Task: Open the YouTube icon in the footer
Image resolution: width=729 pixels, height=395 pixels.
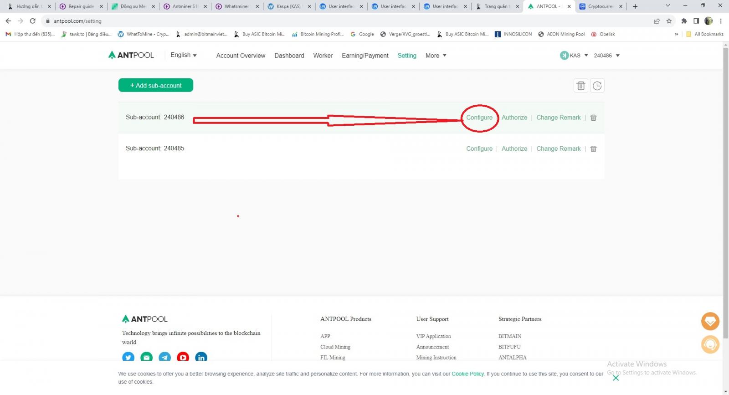Action: (x=183, y=357)
